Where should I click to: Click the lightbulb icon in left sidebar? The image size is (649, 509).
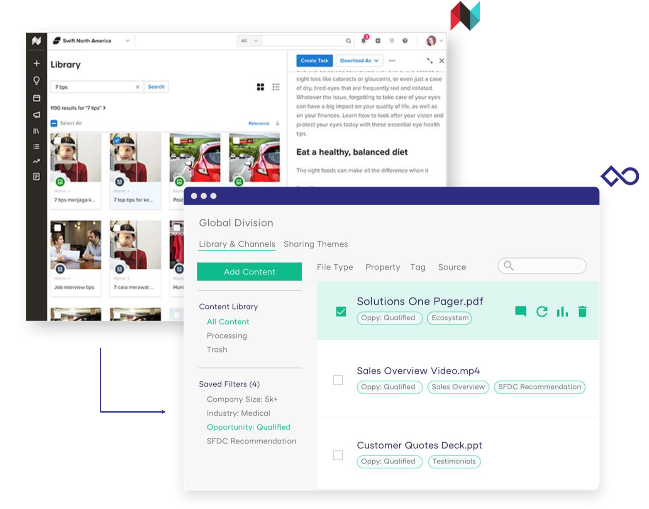click(36, 80)
